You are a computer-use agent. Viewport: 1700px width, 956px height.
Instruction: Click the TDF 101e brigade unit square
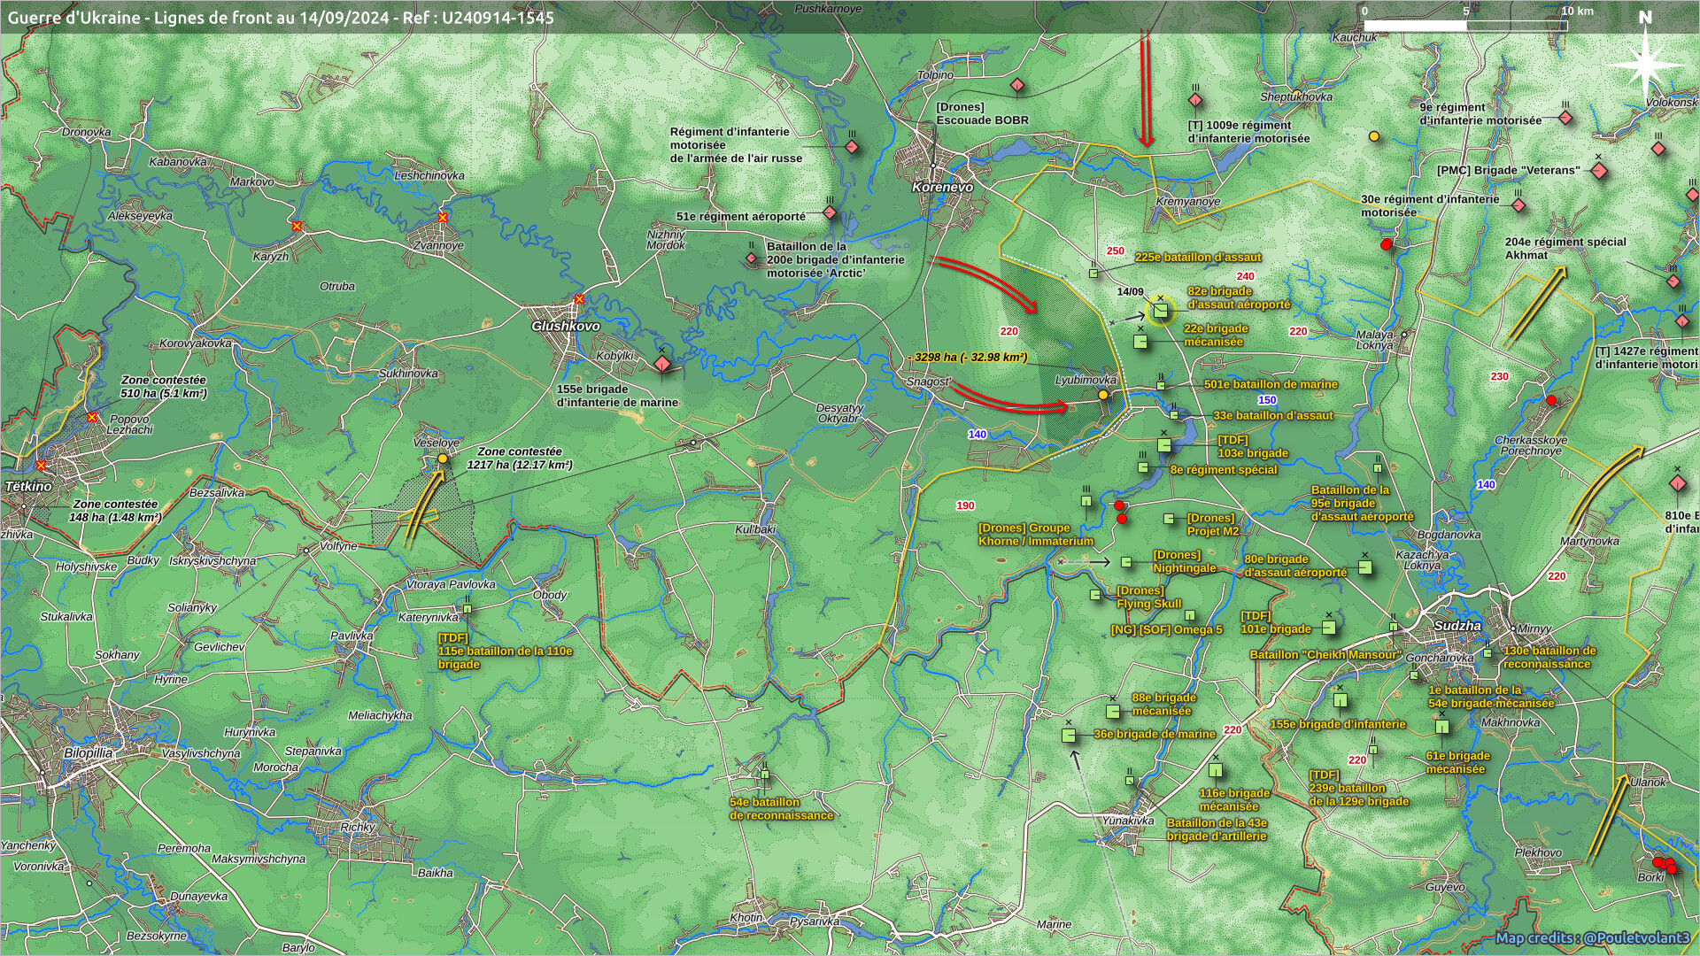click(1329, 628)
